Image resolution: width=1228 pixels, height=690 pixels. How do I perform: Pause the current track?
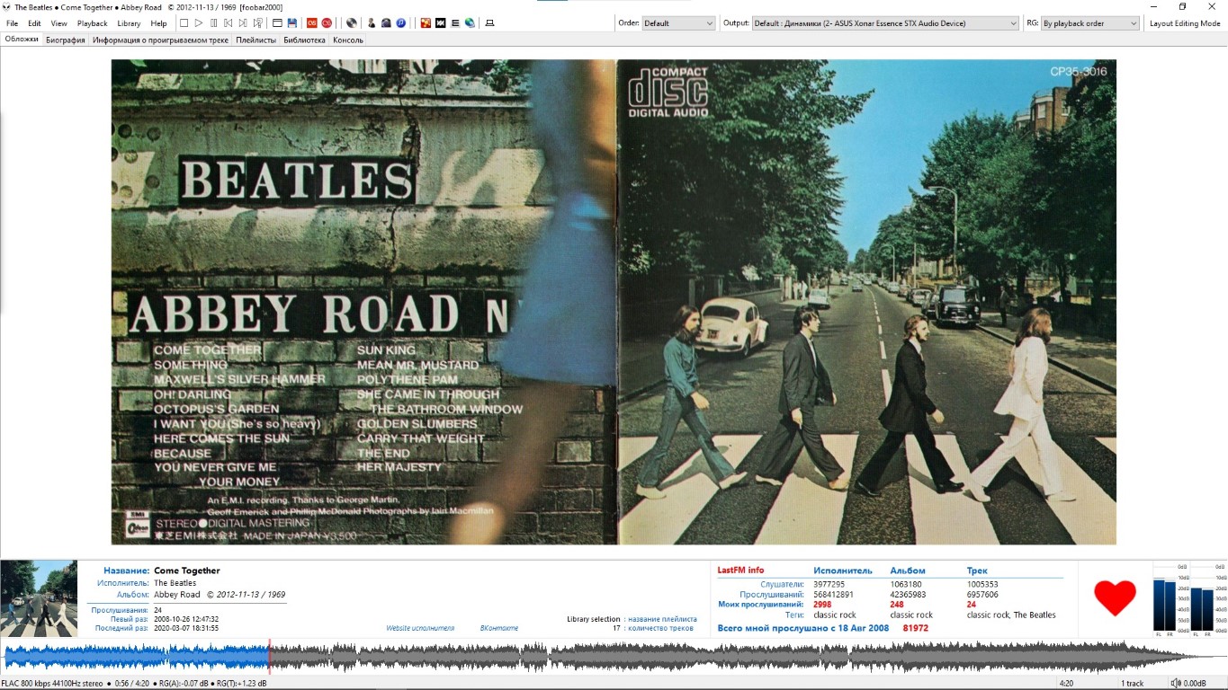213,23
